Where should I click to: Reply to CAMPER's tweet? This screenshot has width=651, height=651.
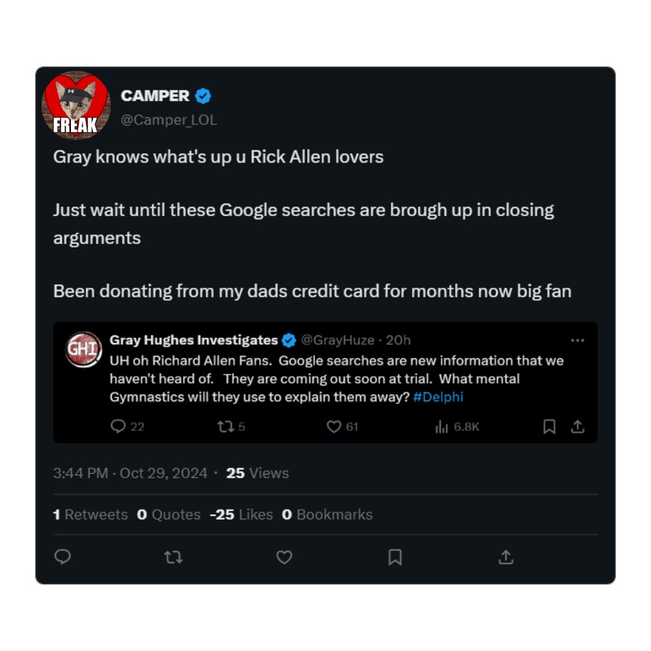tap(62, 557)
